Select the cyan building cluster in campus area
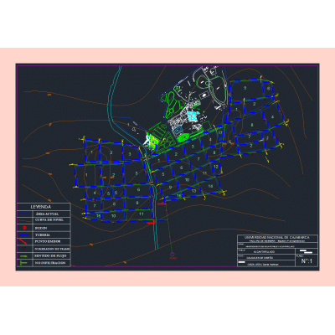335x335 pixels. click(x=193, y=116)
